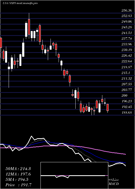Select the 256.36 price level label
Image resolution: width=135 pixels, height=189 pixels.
click(x=127, y=11)
